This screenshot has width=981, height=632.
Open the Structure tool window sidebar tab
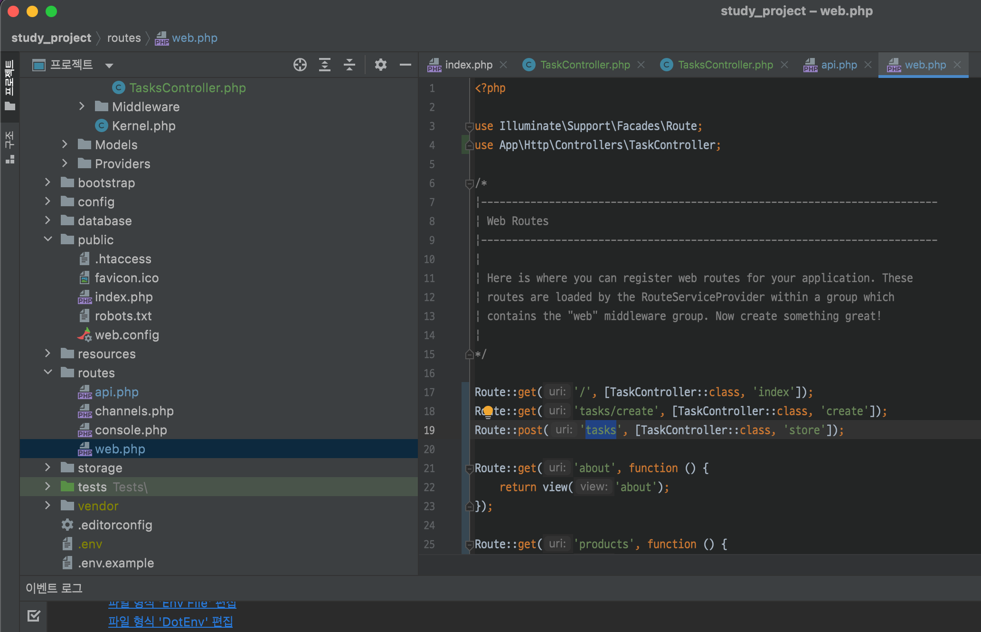pyautogui.click(x=9, y=147)
